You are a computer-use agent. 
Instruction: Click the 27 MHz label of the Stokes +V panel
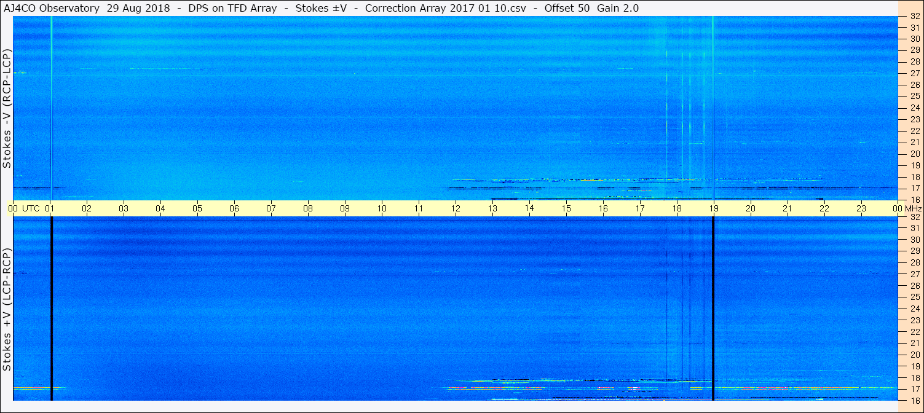coord(914,274)
